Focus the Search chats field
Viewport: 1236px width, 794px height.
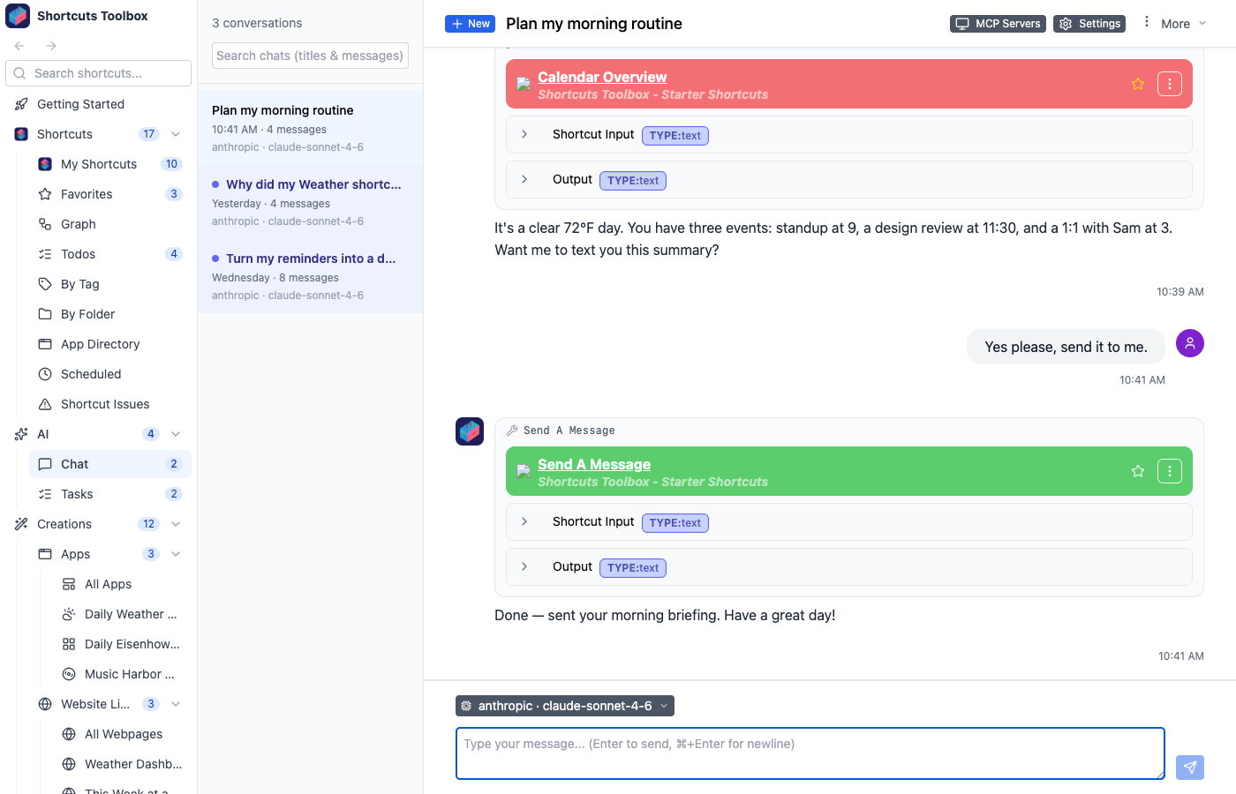pos(311,56)
